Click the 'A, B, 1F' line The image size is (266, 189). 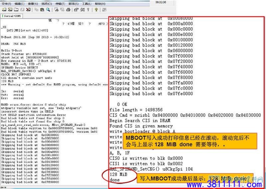120,153
